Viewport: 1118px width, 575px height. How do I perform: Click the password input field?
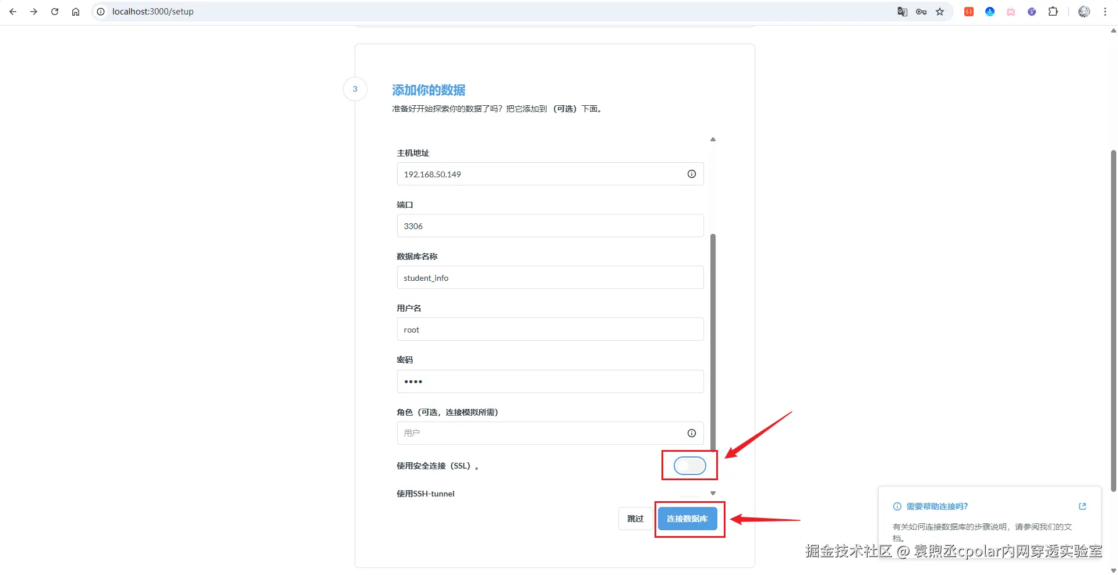pos(550,381)
